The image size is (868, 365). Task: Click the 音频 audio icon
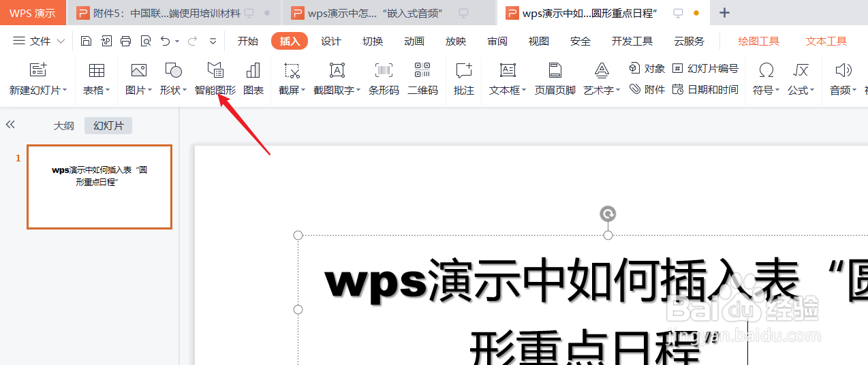(x=843, y=69)
